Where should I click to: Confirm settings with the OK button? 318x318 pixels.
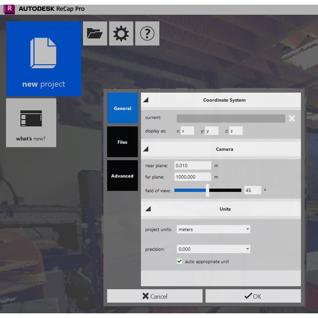[x=253, y=296]
